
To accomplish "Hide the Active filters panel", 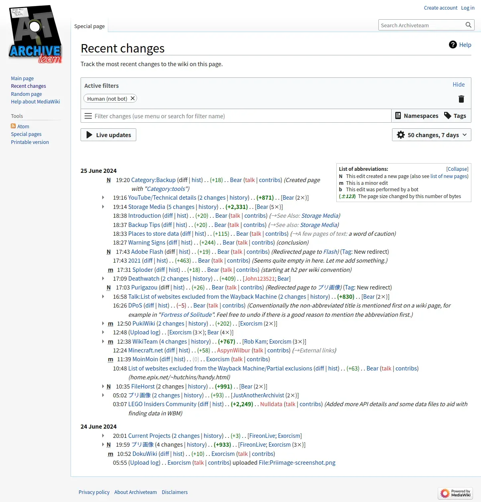I will pos(459,85).
